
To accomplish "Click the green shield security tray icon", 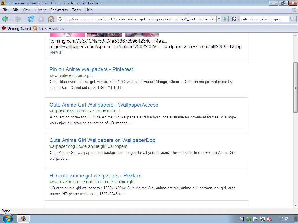I will click(249, 219).
